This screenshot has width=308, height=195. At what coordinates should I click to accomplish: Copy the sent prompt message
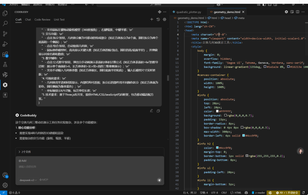(158, 111)
